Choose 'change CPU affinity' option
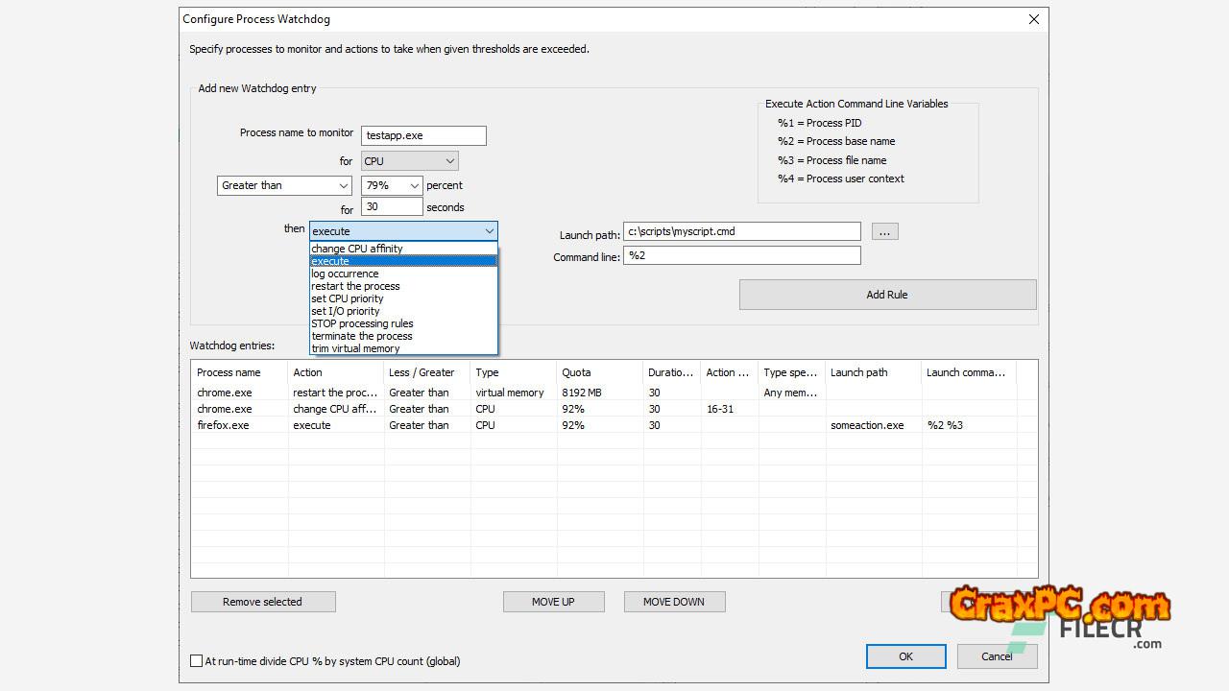1229x691 pixels. click(357, 249)
